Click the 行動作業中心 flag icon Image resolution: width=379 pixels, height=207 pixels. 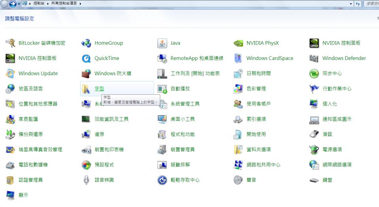tap(314, 89)
